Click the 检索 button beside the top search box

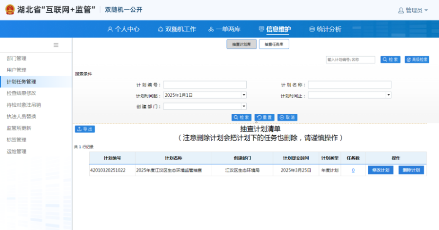coord(390,60)
